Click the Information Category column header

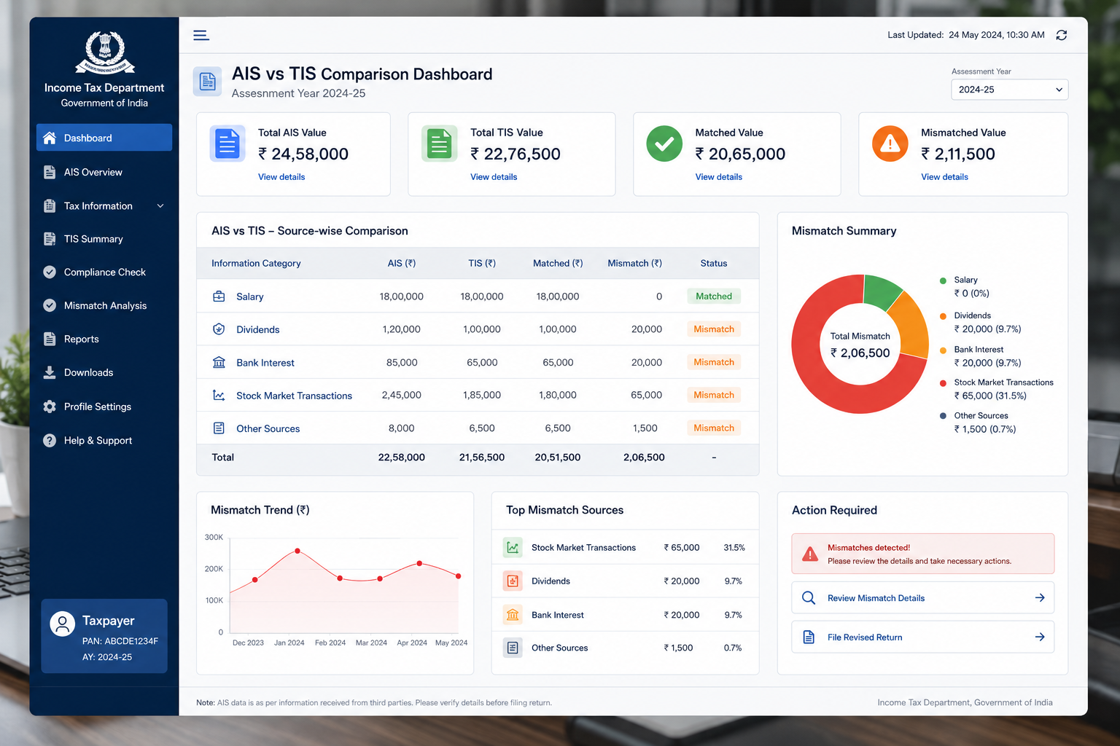pos(256,264)
